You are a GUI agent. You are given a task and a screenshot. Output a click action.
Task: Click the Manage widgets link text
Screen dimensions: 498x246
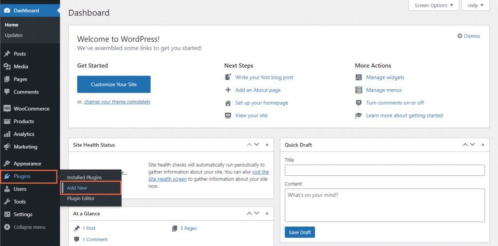(385, 77)
